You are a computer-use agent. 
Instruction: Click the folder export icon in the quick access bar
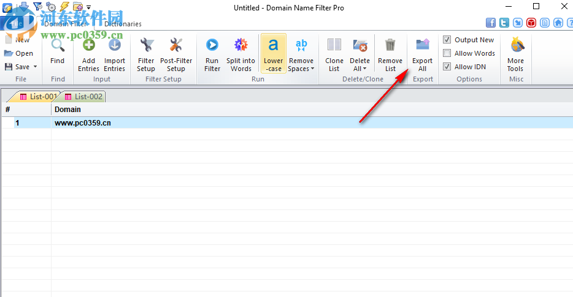77,7
